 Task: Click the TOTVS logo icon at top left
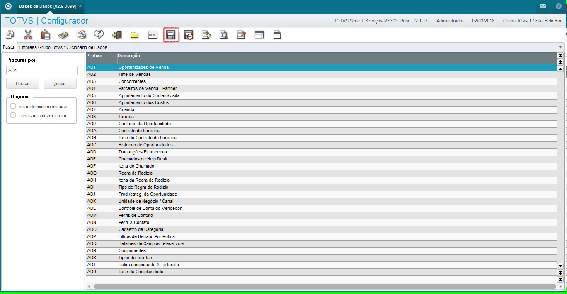click(x=7, y=6)
